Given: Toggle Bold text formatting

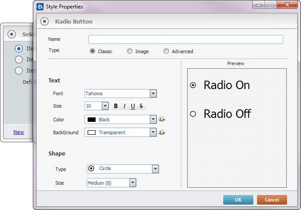Looking at the screenshot, I should coord(116,106).
